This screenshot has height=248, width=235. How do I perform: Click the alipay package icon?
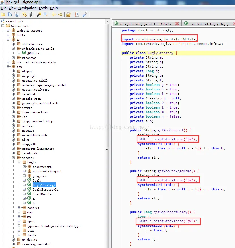pos(19,71)
